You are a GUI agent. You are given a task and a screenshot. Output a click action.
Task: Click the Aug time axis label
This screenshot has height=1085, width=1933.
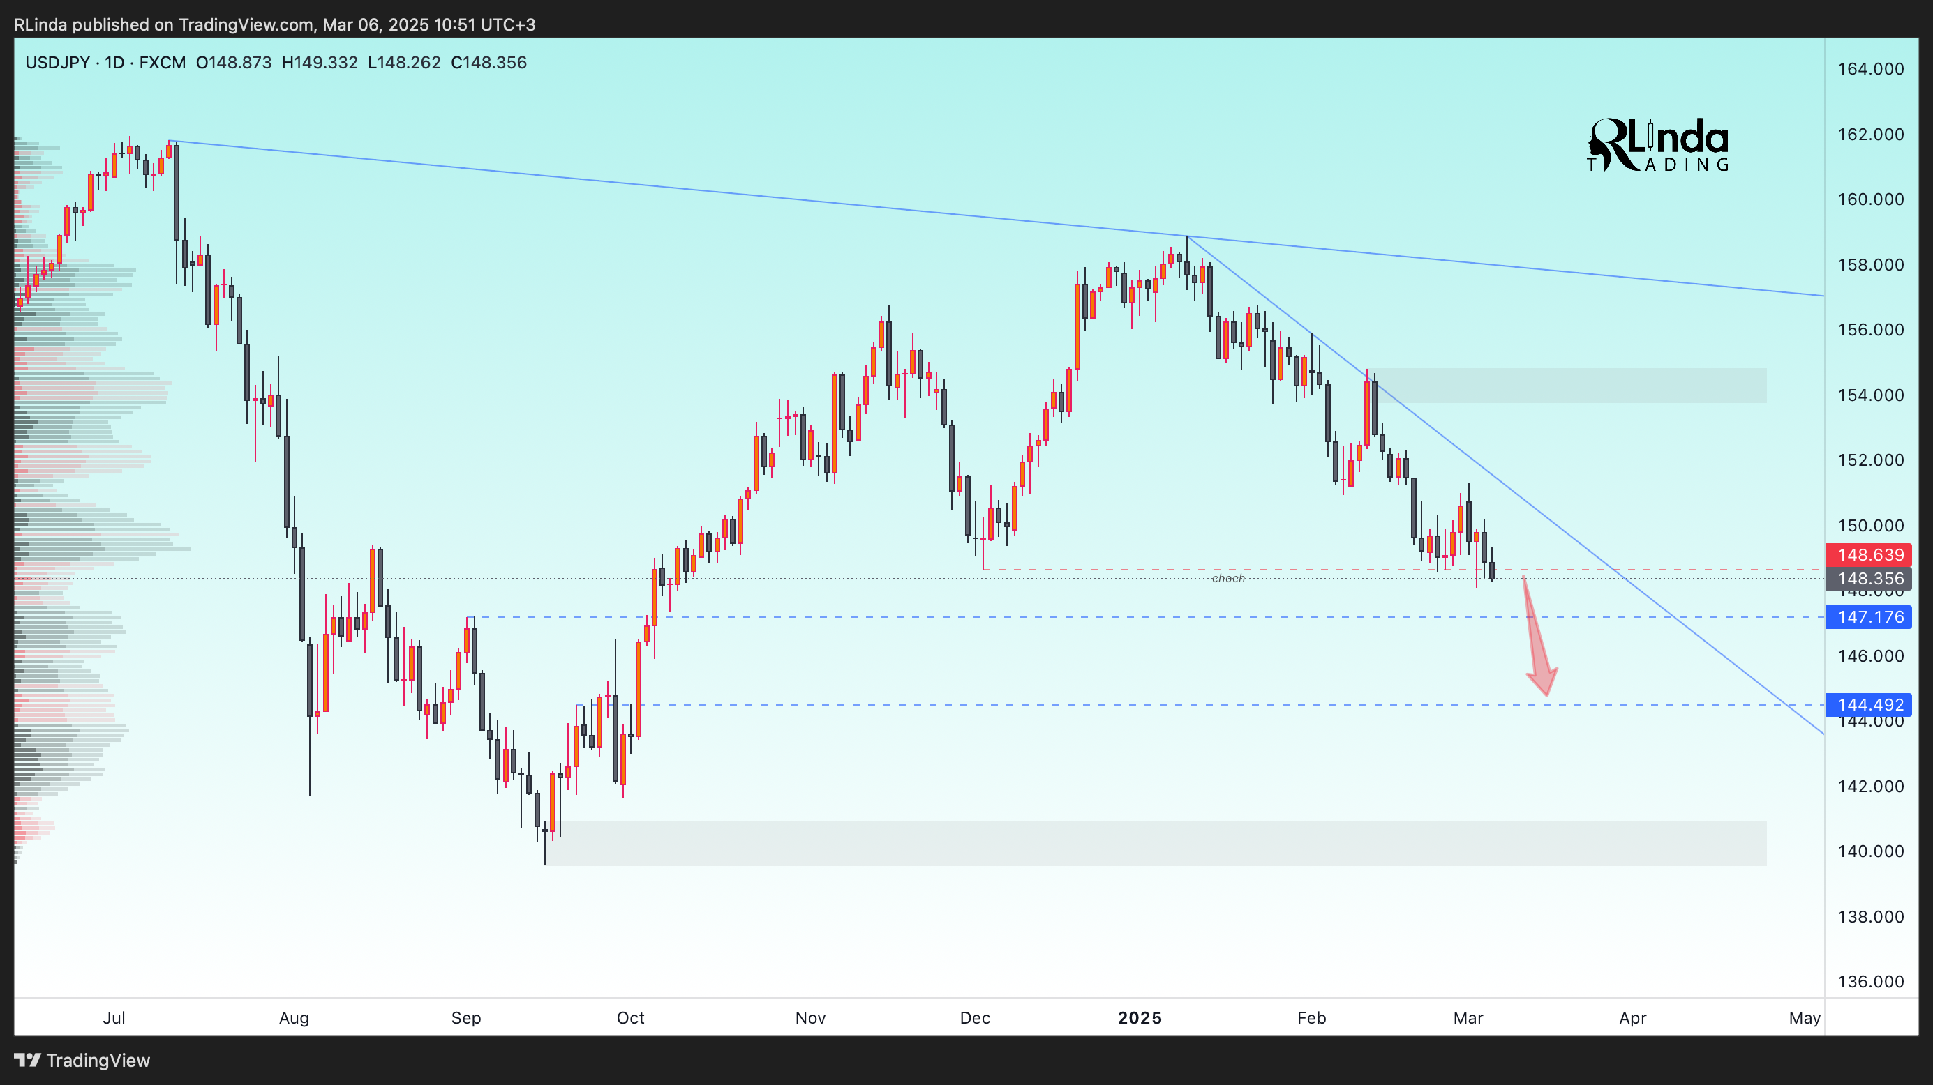coord(294,1017)
